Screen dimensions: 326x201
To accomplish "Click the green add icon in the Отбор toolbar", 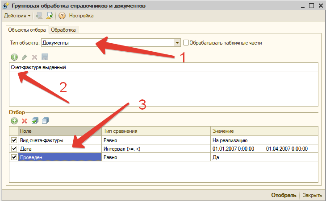I will point(14,121).
